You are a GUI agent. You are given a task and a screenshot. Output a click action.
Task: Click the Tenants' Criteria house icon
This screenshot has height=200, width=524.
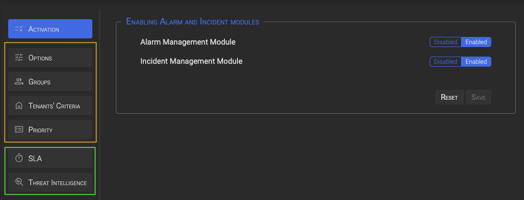pyautogui.click(x=19, y=106)
